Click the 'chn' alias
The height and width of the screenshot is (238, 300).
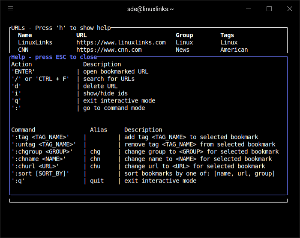pos(95,159)
